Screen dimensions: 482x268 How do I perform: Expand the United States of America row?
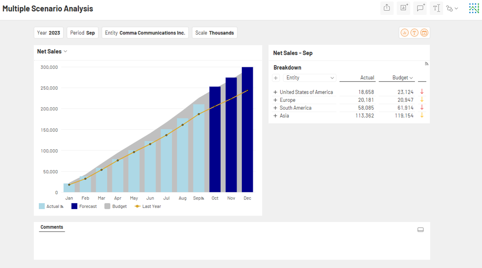(x=275, y=92)
